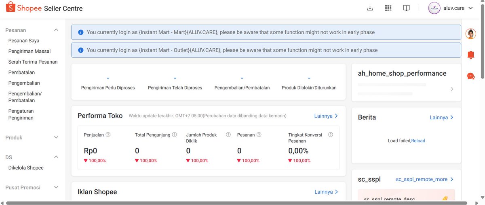485x205 pixels.
Task: Open Pesanan Saya in sidebar
Action: pyautogui.click(x=24, y=41)
